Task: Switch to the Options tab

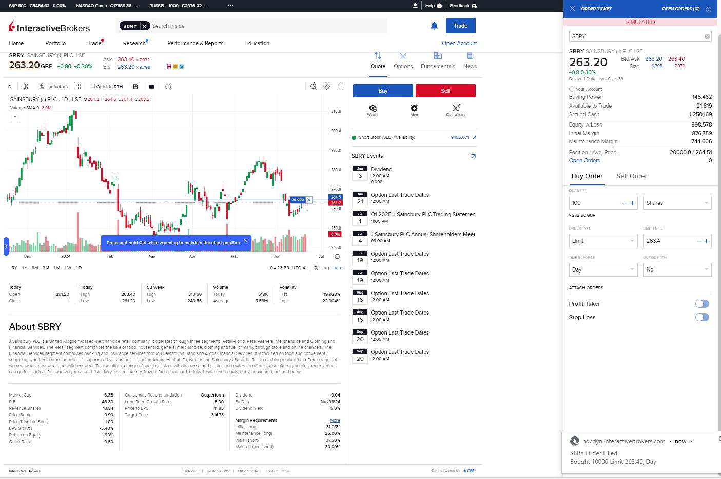Action: click(x=403, y=60)
